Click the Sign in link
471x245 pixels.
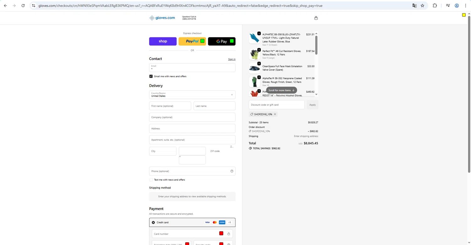click(x=232, y=59)
